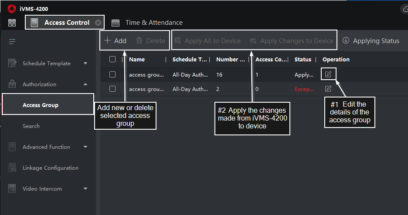Viewport: 408px width, 215px height.
Task: Open Linkage Configuration menu item
Action: click(x=51, y=168)
